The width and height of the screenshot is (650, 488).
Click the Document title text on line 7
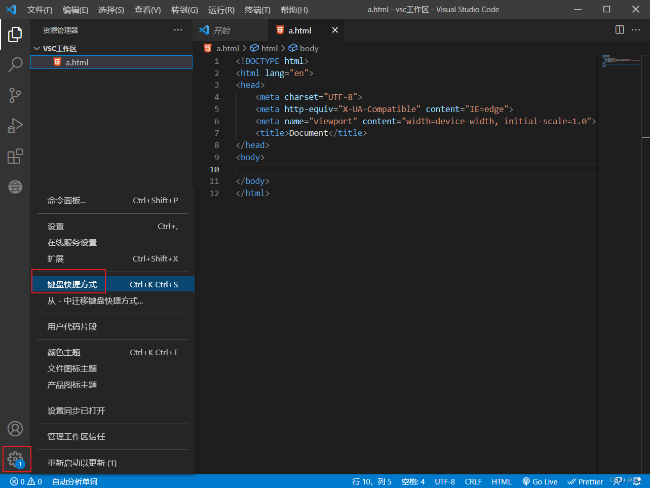pos(309,133)
